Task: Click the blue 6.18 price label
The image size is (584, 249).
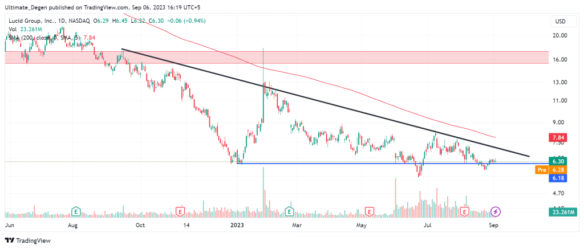Action: [557, 179]
